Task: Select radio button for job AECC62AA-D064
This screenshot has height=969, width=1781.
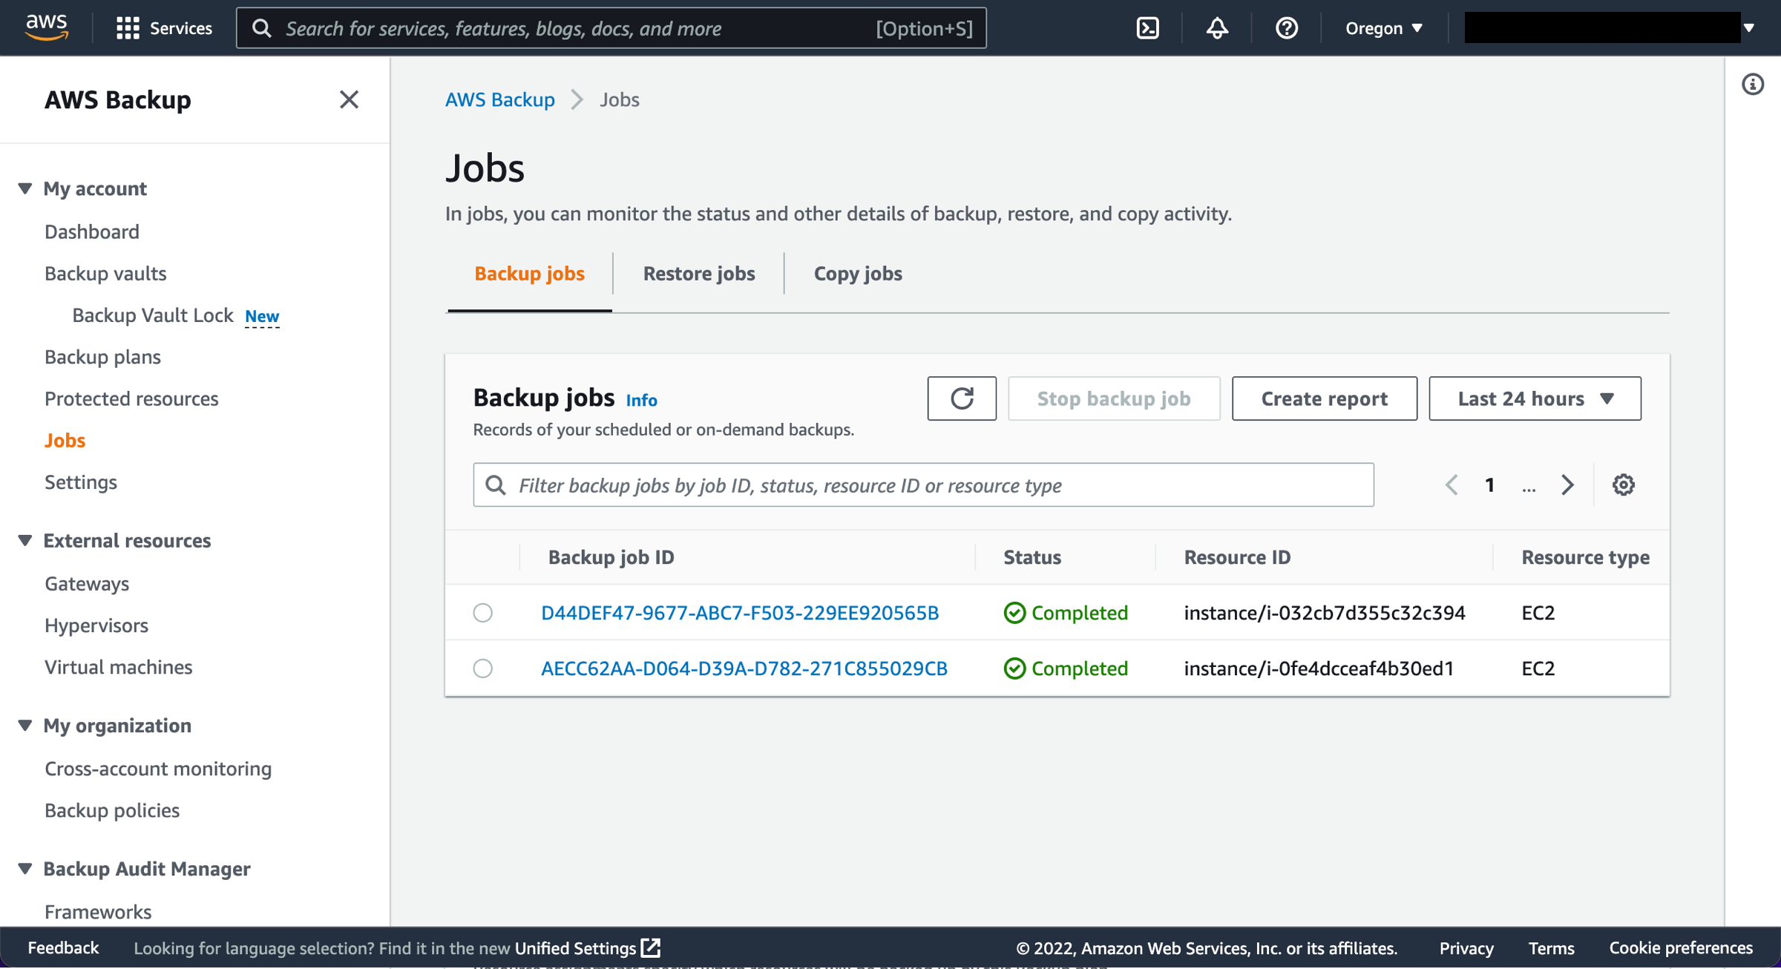Action: click(482, 668)
